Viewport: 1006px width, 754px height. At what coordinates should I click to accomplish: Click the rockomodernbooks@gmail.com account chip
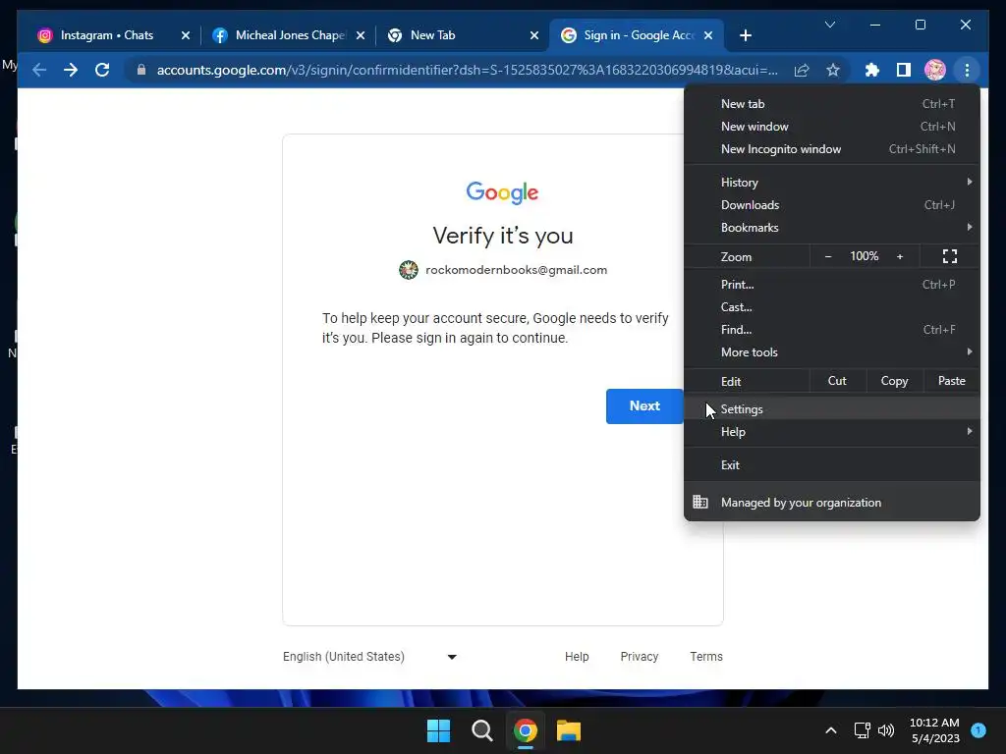coord(503,270)
